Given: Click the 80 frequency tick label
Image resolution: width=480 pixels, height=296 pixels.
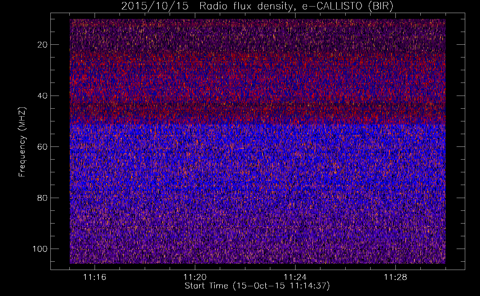Looking at the screenshot, I should [x=43, y=198].
